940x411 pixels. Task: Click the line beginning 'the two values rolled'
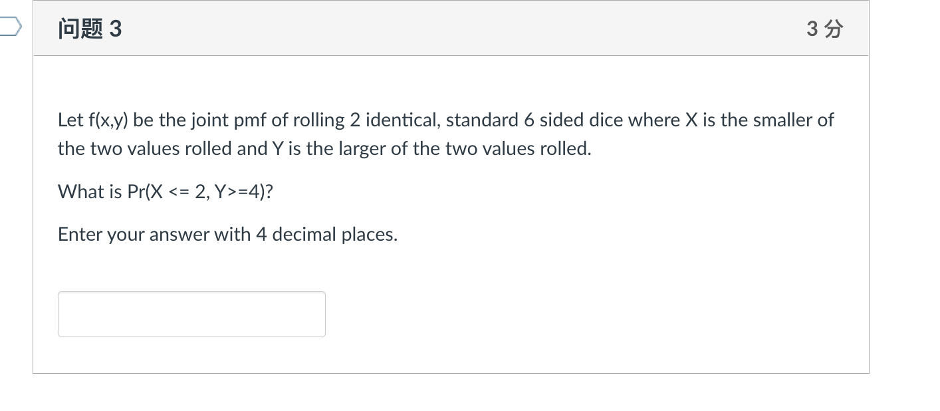(324, 149)
